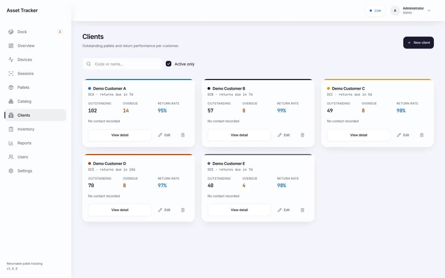Open Users management
Viewport: 445px width, 278px height.
tap(35, 157)
